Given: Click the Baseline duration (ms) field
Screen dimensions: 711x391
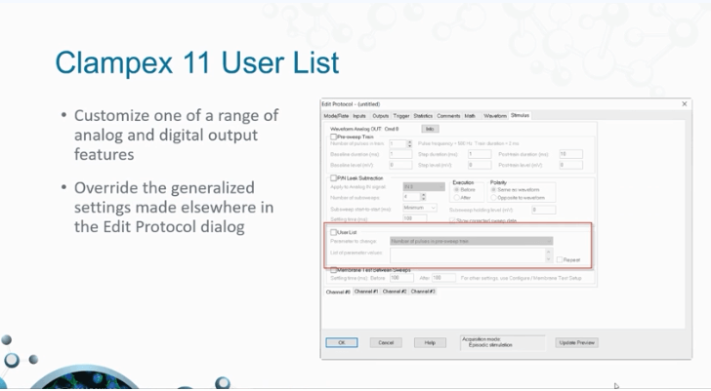Looking at the screenshot, I should pos(400,154).
